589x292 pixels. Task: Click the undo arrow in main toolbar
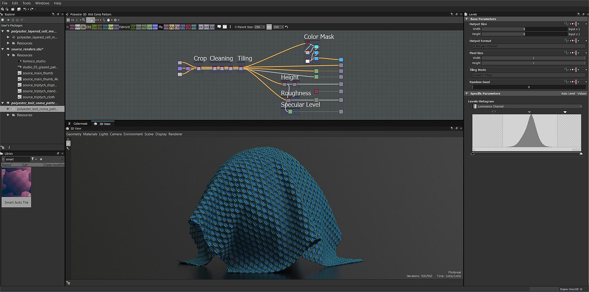[25, 9]
